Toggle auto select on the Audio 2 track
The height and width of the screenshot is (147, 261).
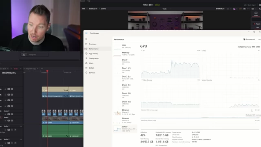pyautogui.click(x=9, y=143)
